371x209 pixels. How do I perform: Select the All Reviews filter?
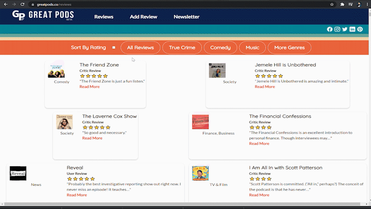140,47
